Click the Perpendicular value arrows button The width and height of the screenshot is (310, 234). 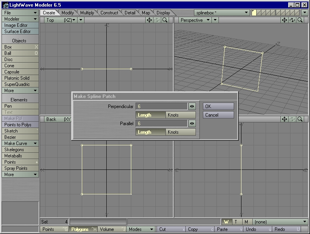coord(192,107)
